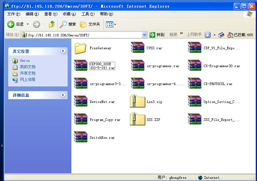
Task: Click the file name CX-PROTOCOL.rar
Action: pyautogui.click(x=218, y=84)
